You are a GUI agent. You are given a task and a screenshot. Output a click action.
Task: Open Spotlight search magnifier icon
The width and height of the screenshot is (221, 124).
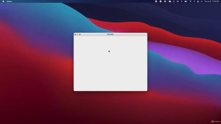[194, 1]
